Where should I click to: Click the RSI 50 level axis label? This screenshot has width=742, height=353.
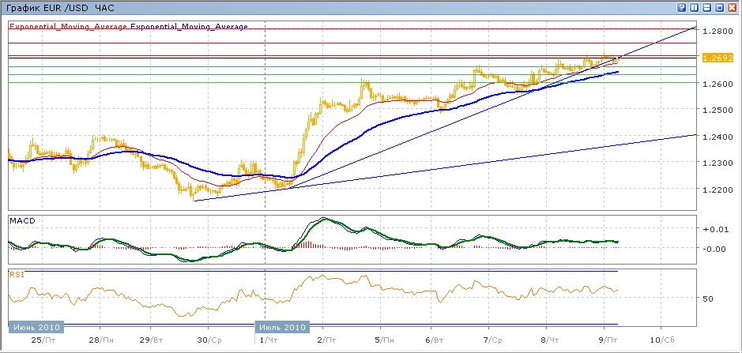tap(709, 299)
